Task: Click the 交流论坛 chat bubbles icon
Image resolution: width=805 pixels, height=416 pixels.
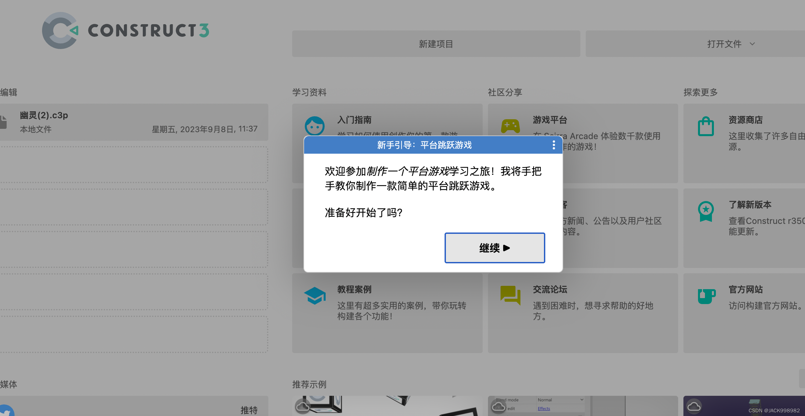Action: tap(510, 295)
